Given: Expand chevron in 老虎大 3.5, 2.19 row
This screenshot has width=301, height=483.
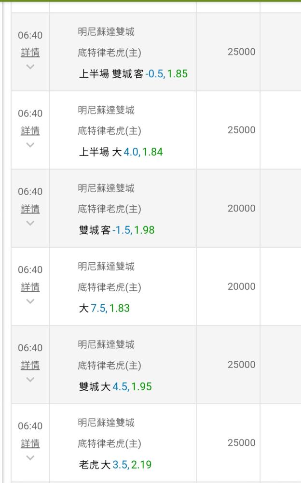Looking at the screenshot, I should [30, 458].
